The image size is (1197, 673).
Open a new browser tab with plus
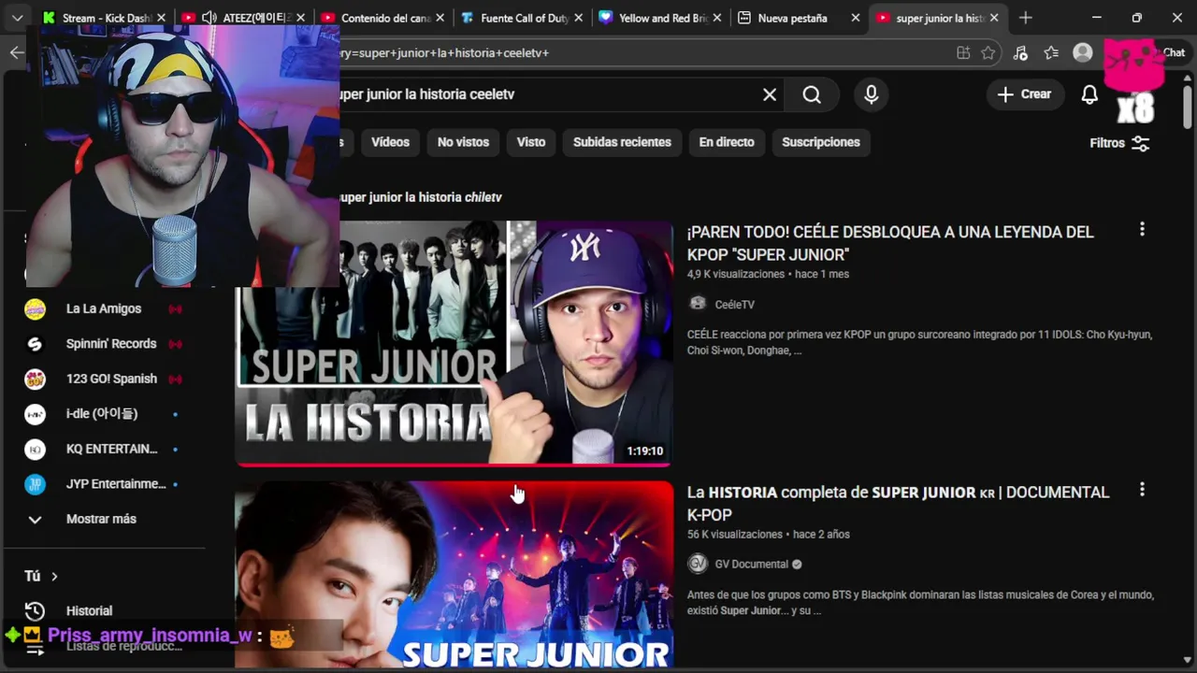(x=1026, y=18)
